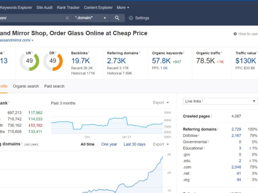Click the 4,087 crawled pages value
This screenshot has height=193, width=258.
[x=236, y=116]
